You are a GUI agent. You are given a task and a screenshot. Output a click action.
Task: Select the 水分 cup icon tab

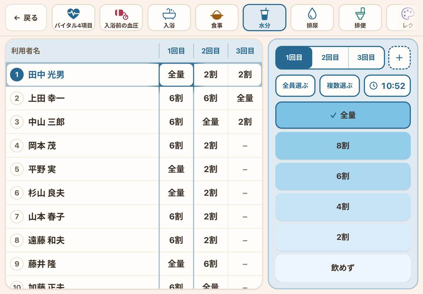tap(264, 18)
